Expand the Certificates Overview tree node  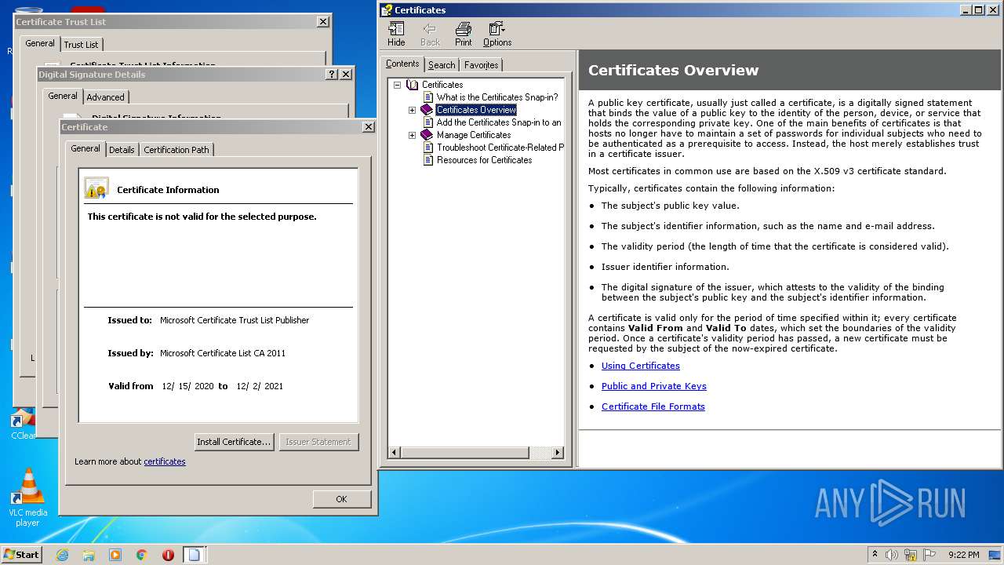(412, 110)
